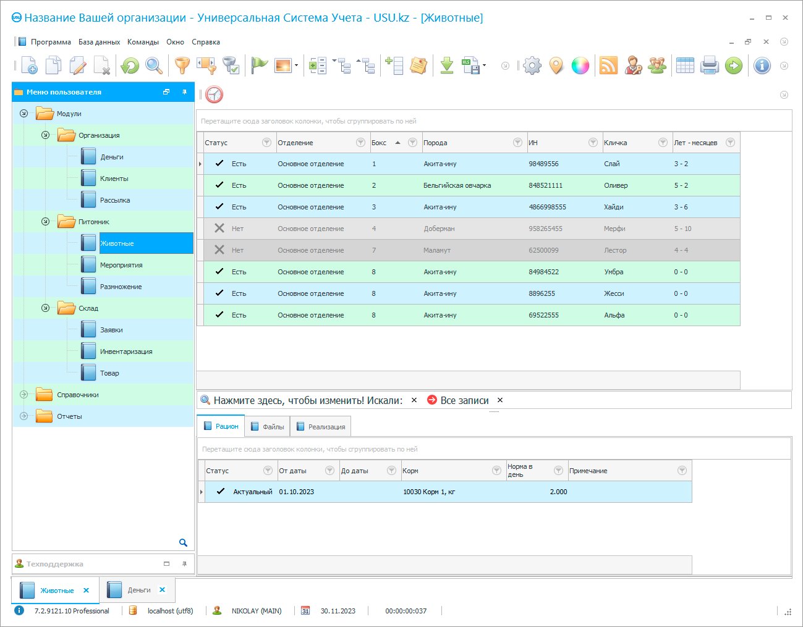Open the map pin location icon
The height and width of the screenshot is (627, 803).
556,65
